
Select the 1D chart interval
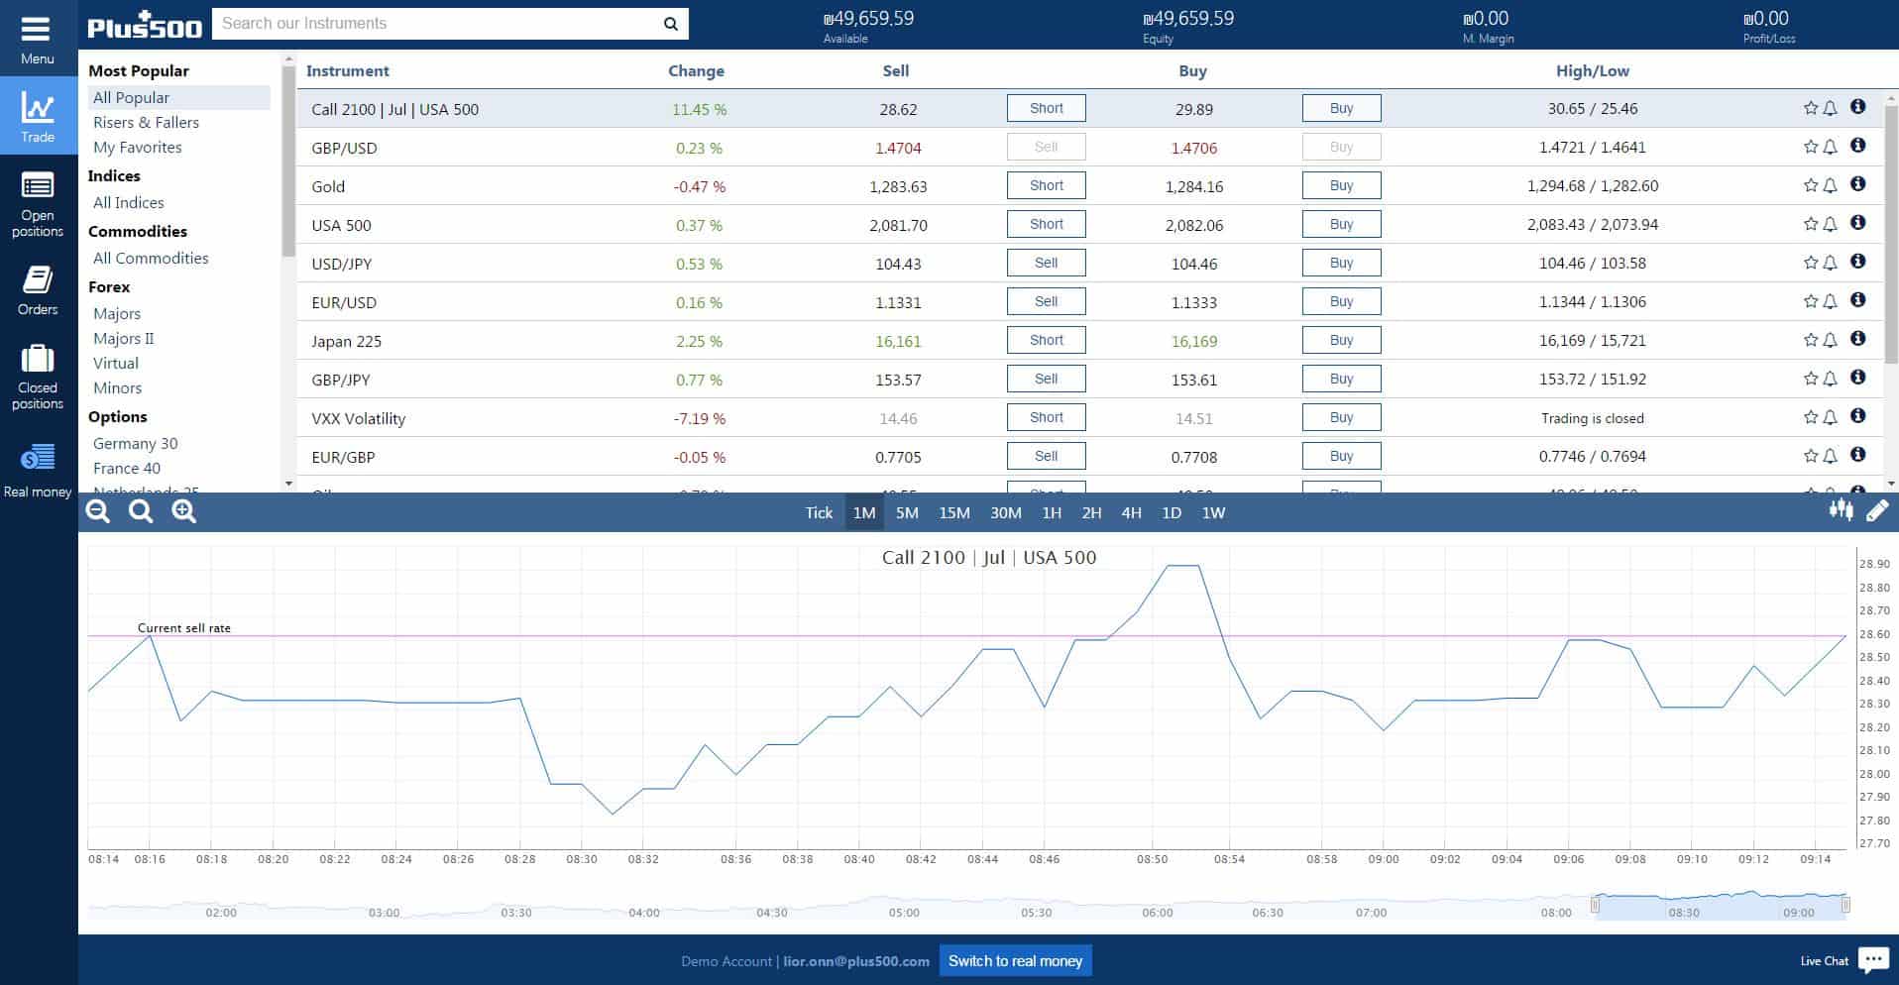pos(1171,512)
